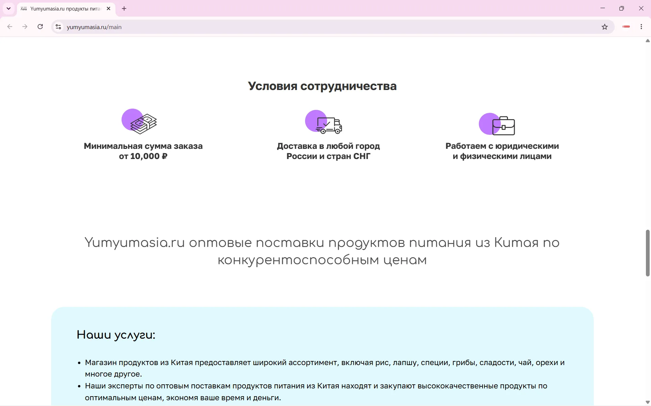This screenshot has width=651, height=406.
Task: Click text Работаем с юридическими и физическими лицами
Action: (502, 151)
